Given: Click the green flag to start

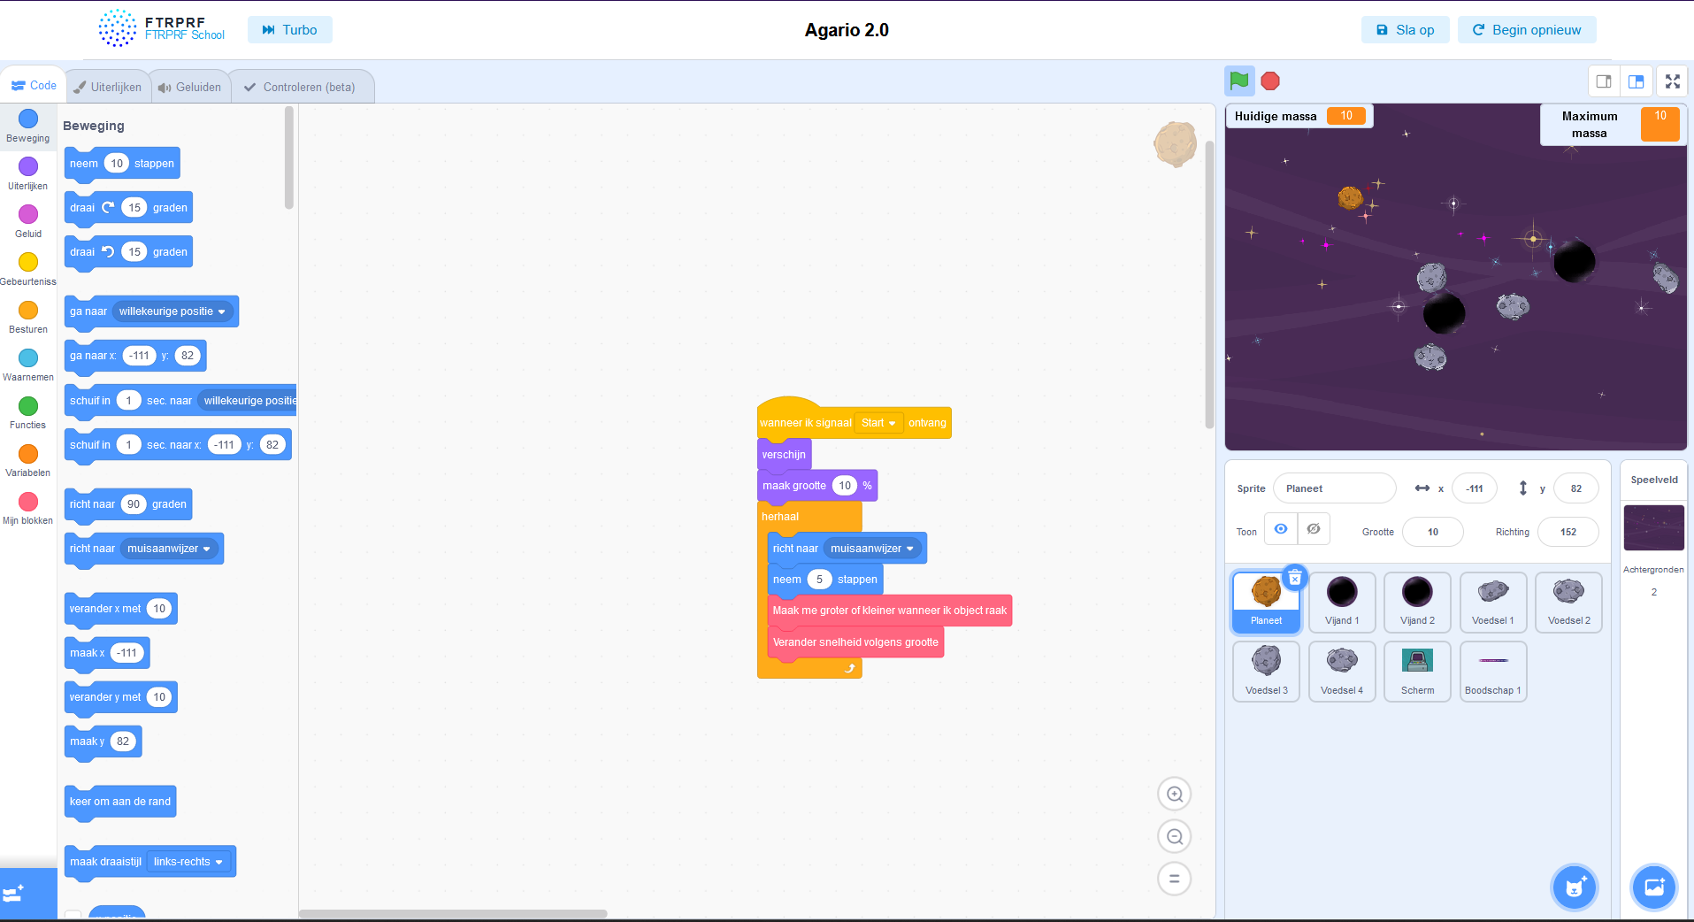Looking at the screenshot, I should coord(1238,81).
